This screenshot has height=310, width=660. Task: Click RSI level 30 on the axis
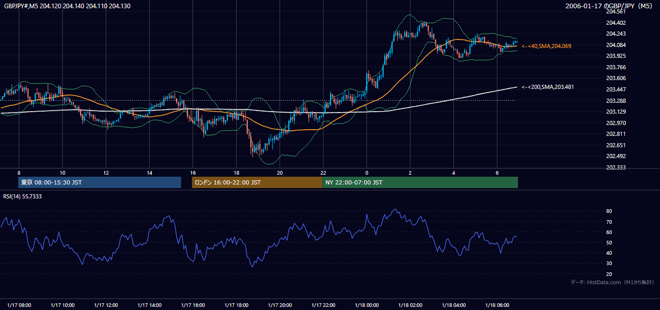(609, 263)
